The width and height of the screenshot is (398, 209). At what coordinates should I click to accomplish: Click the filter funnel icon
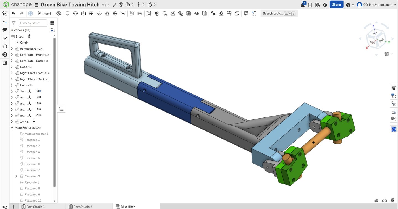(14, 23)
